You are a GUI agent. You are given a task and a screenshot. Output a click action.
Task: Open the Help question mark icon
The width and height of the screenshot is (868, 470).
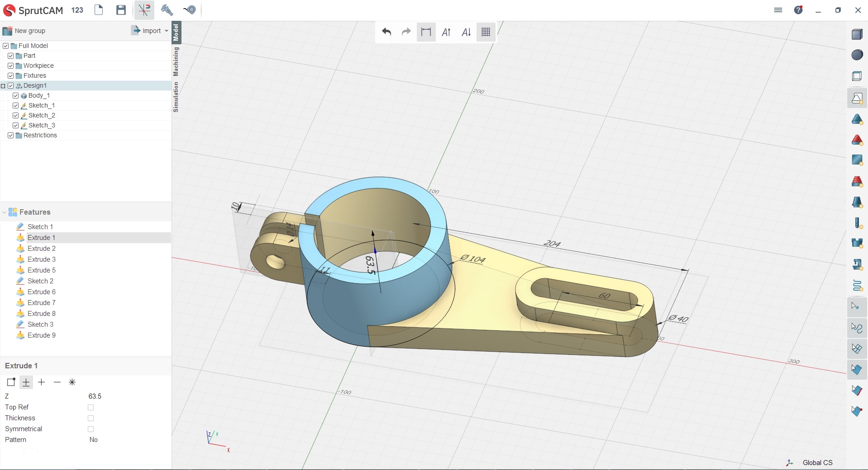(x=799, y=10)
